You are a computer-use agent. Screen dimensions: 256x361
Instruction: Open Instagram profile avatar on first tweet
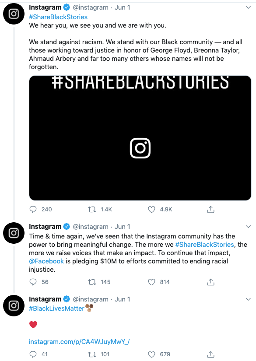(x=14, y=14)
